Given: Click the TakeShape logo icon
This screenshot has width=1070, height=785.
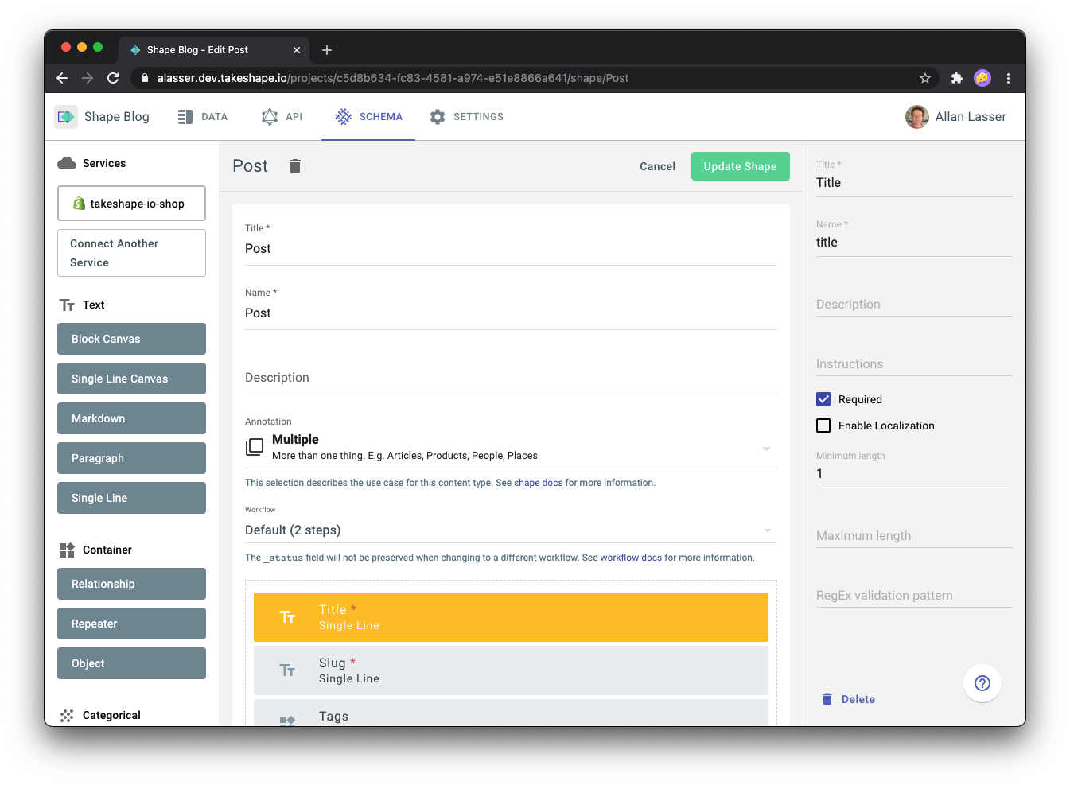Looking at the screenshot, I should pyautogui.click(x=66, y=117).
